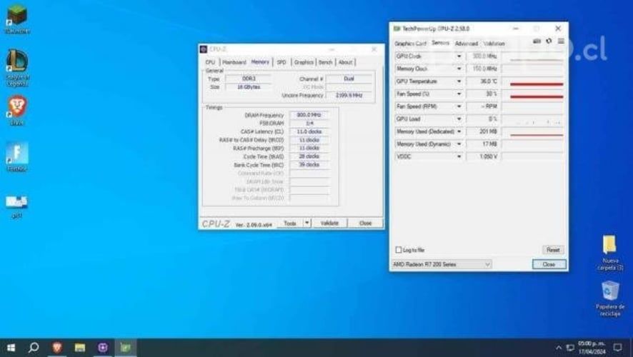Take GPU-Z screenshot with camera icon

[x=537, y=41]
